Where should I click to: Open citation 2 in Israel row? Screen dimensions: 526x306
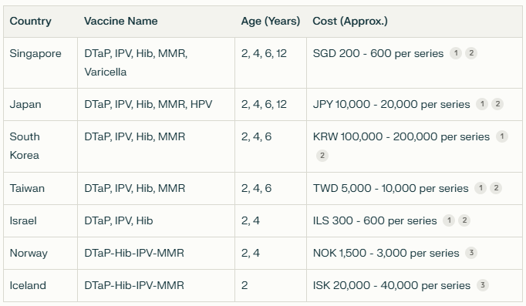pyautogui.click(x=464, y=220)
